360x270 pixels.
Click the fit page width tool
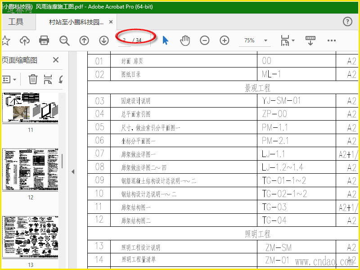tap(285, 40)
